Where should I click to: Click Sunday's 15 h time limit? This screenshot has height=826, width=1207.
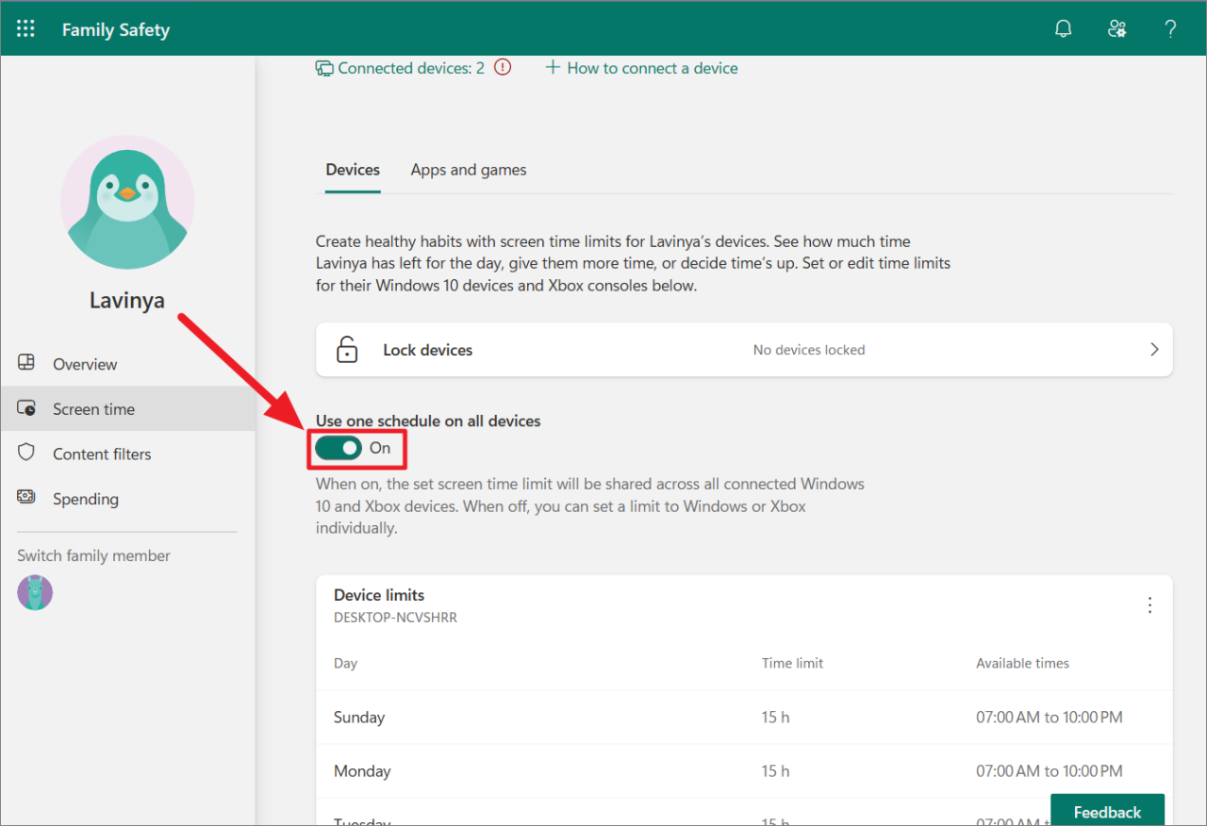(x=776, y=718)
